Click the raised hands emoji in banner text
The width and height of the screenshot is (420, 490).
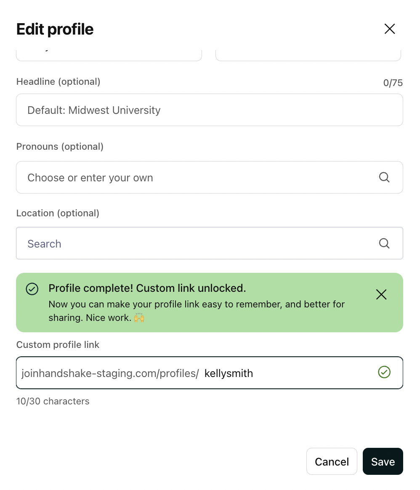tap(139, 318)
